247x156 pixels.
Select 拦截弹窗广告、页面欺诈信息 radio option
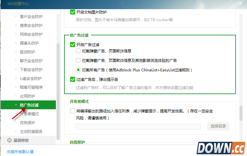click(x=78, y=51)
